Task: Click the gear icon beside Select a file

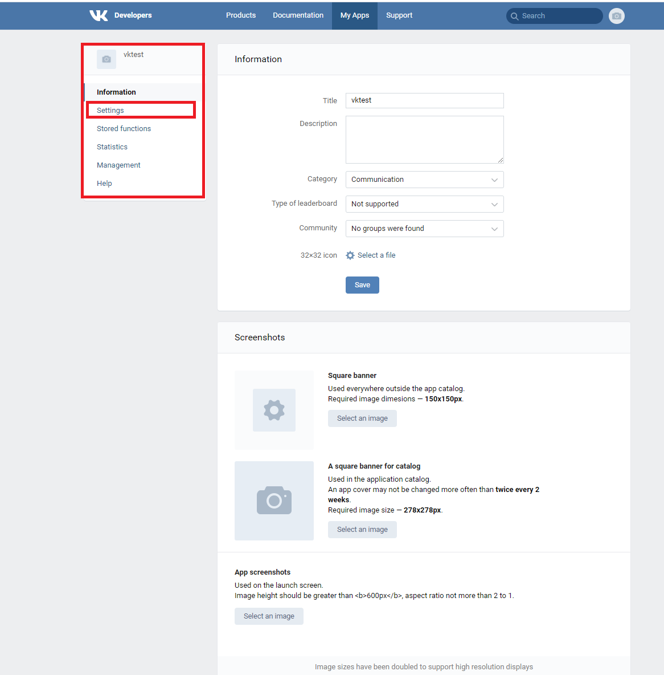Action: pyautogui.click(x=350, y=255)
